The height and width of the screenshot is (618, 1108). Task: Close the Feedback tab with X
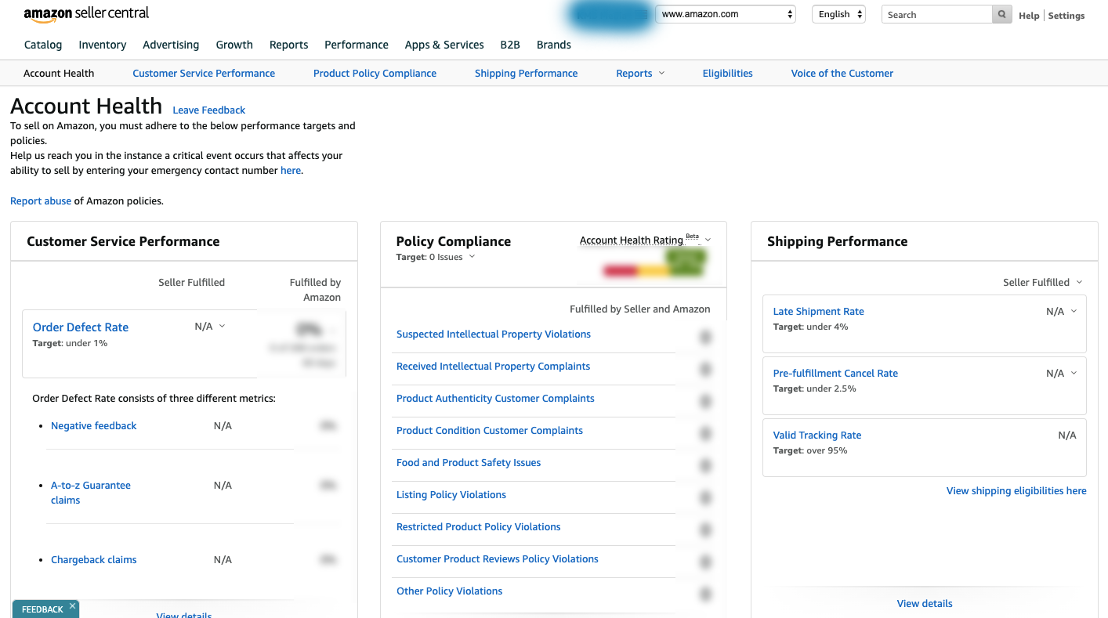click(72, 605)
